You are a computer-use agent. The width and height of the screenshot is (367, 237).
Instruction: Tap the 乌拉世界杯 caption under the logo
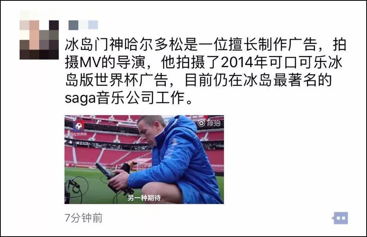coord(78,134)
